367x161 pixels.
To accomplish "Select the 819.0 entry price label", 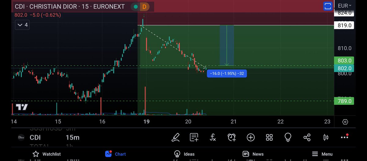I will pos(344,25).
